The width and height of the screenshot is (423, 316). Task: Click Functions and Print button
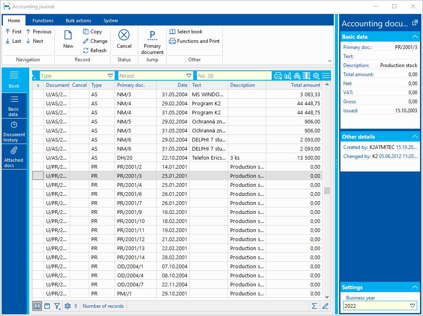194,41
